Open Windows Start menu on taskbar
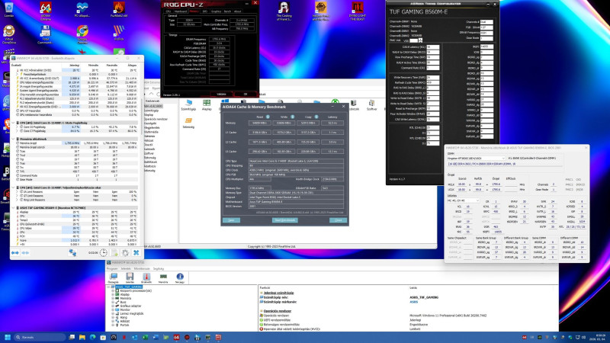This screenshot has width=610, height=343. click(x=8, y=337)
